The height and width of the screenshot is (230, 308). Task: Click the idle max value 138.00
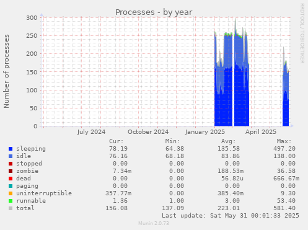pos(284,156)
